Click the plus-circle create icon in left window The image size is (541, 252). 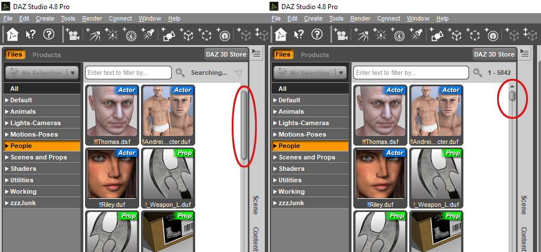tap(224, 34)
